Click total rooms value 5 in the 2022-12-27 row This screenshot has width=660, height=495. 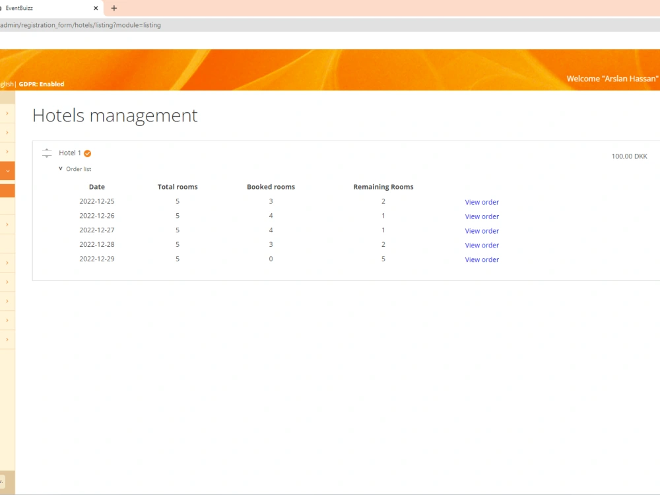178,230
